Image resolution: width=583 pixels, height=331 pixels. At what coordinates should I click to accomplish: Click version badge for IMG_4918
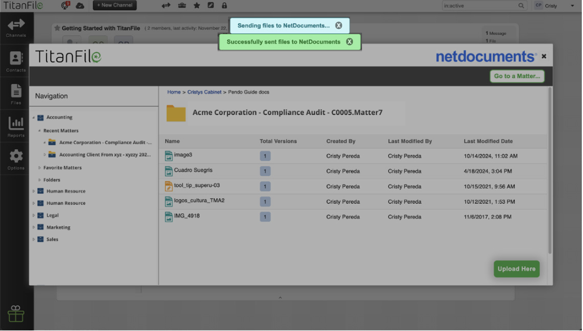pos(265,217)
